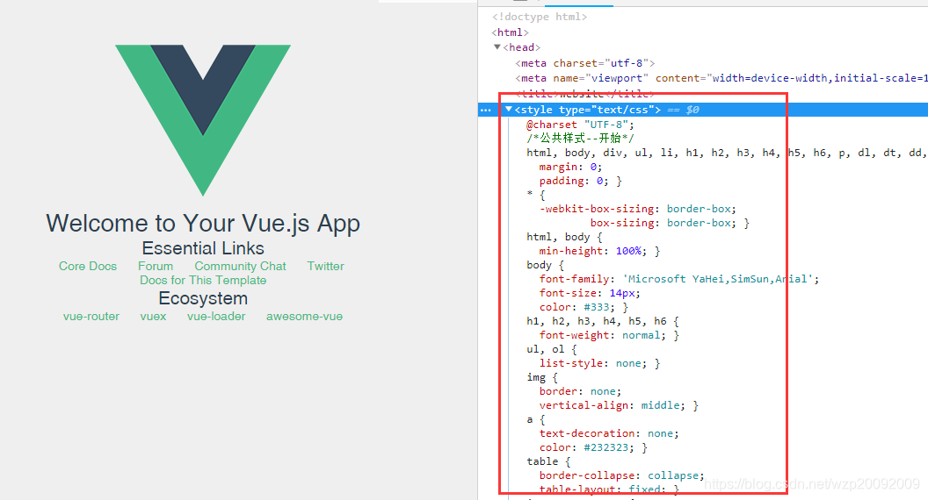Collapse the style type="text/css" node
The width and height of the screenshot is (928, 500).
coord(509,110)
